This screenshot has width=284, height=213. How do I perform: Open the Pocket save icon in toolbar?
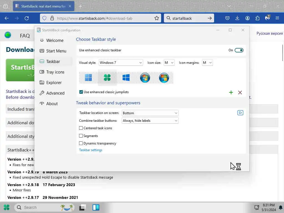[x=227, y=18]
